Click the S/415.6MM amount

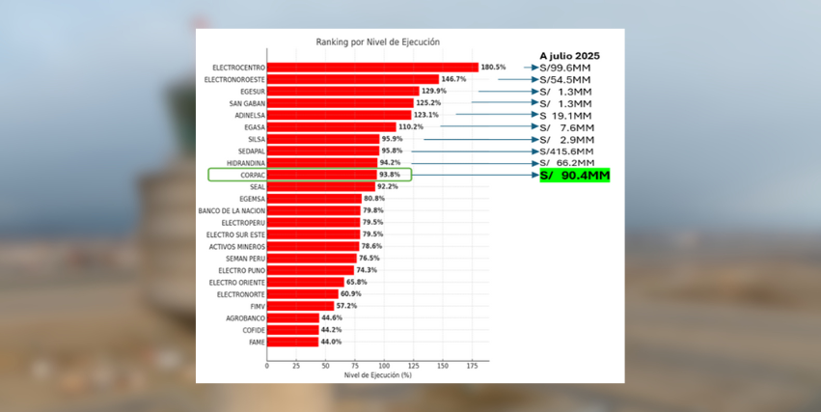pos(567,151)
